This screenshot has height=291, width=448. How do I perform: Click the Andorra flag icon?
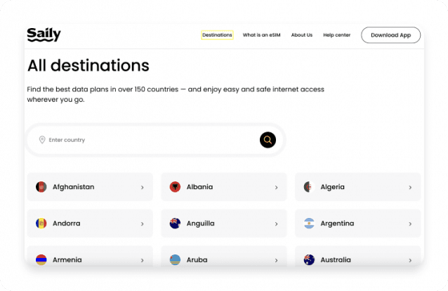pos(41,224)
